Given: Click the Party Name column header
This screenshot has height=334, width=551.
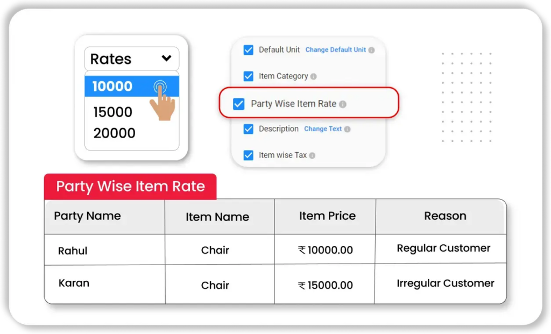Looking at the screenshot, I should pos(87,216).
